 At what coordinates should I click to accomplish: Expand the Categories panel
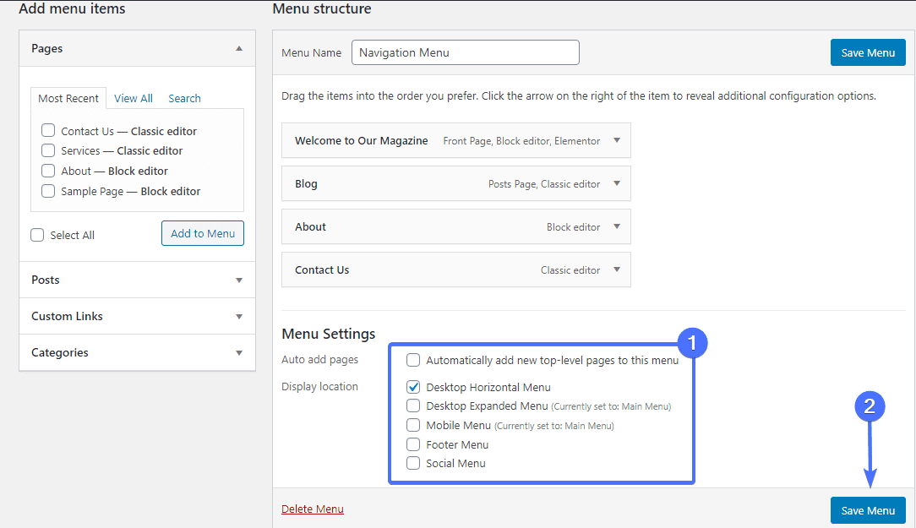239,353
